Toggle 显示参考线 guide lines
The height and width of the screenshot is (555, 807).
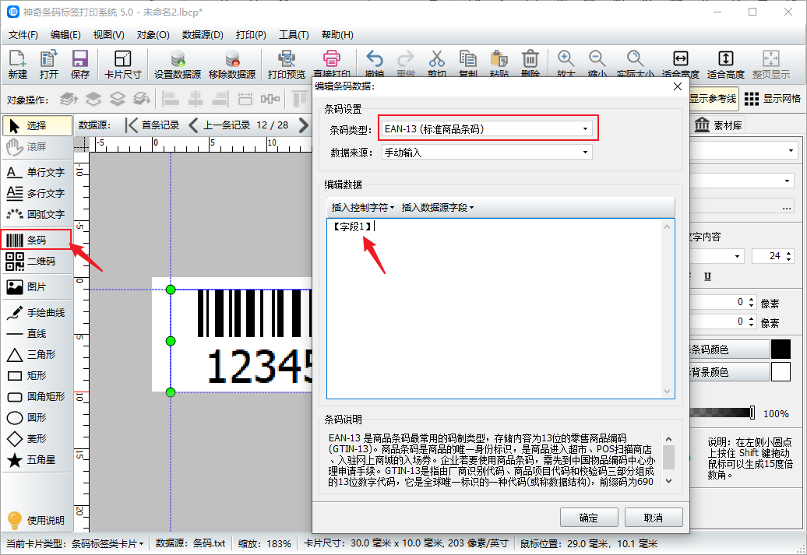pos(713,99)
